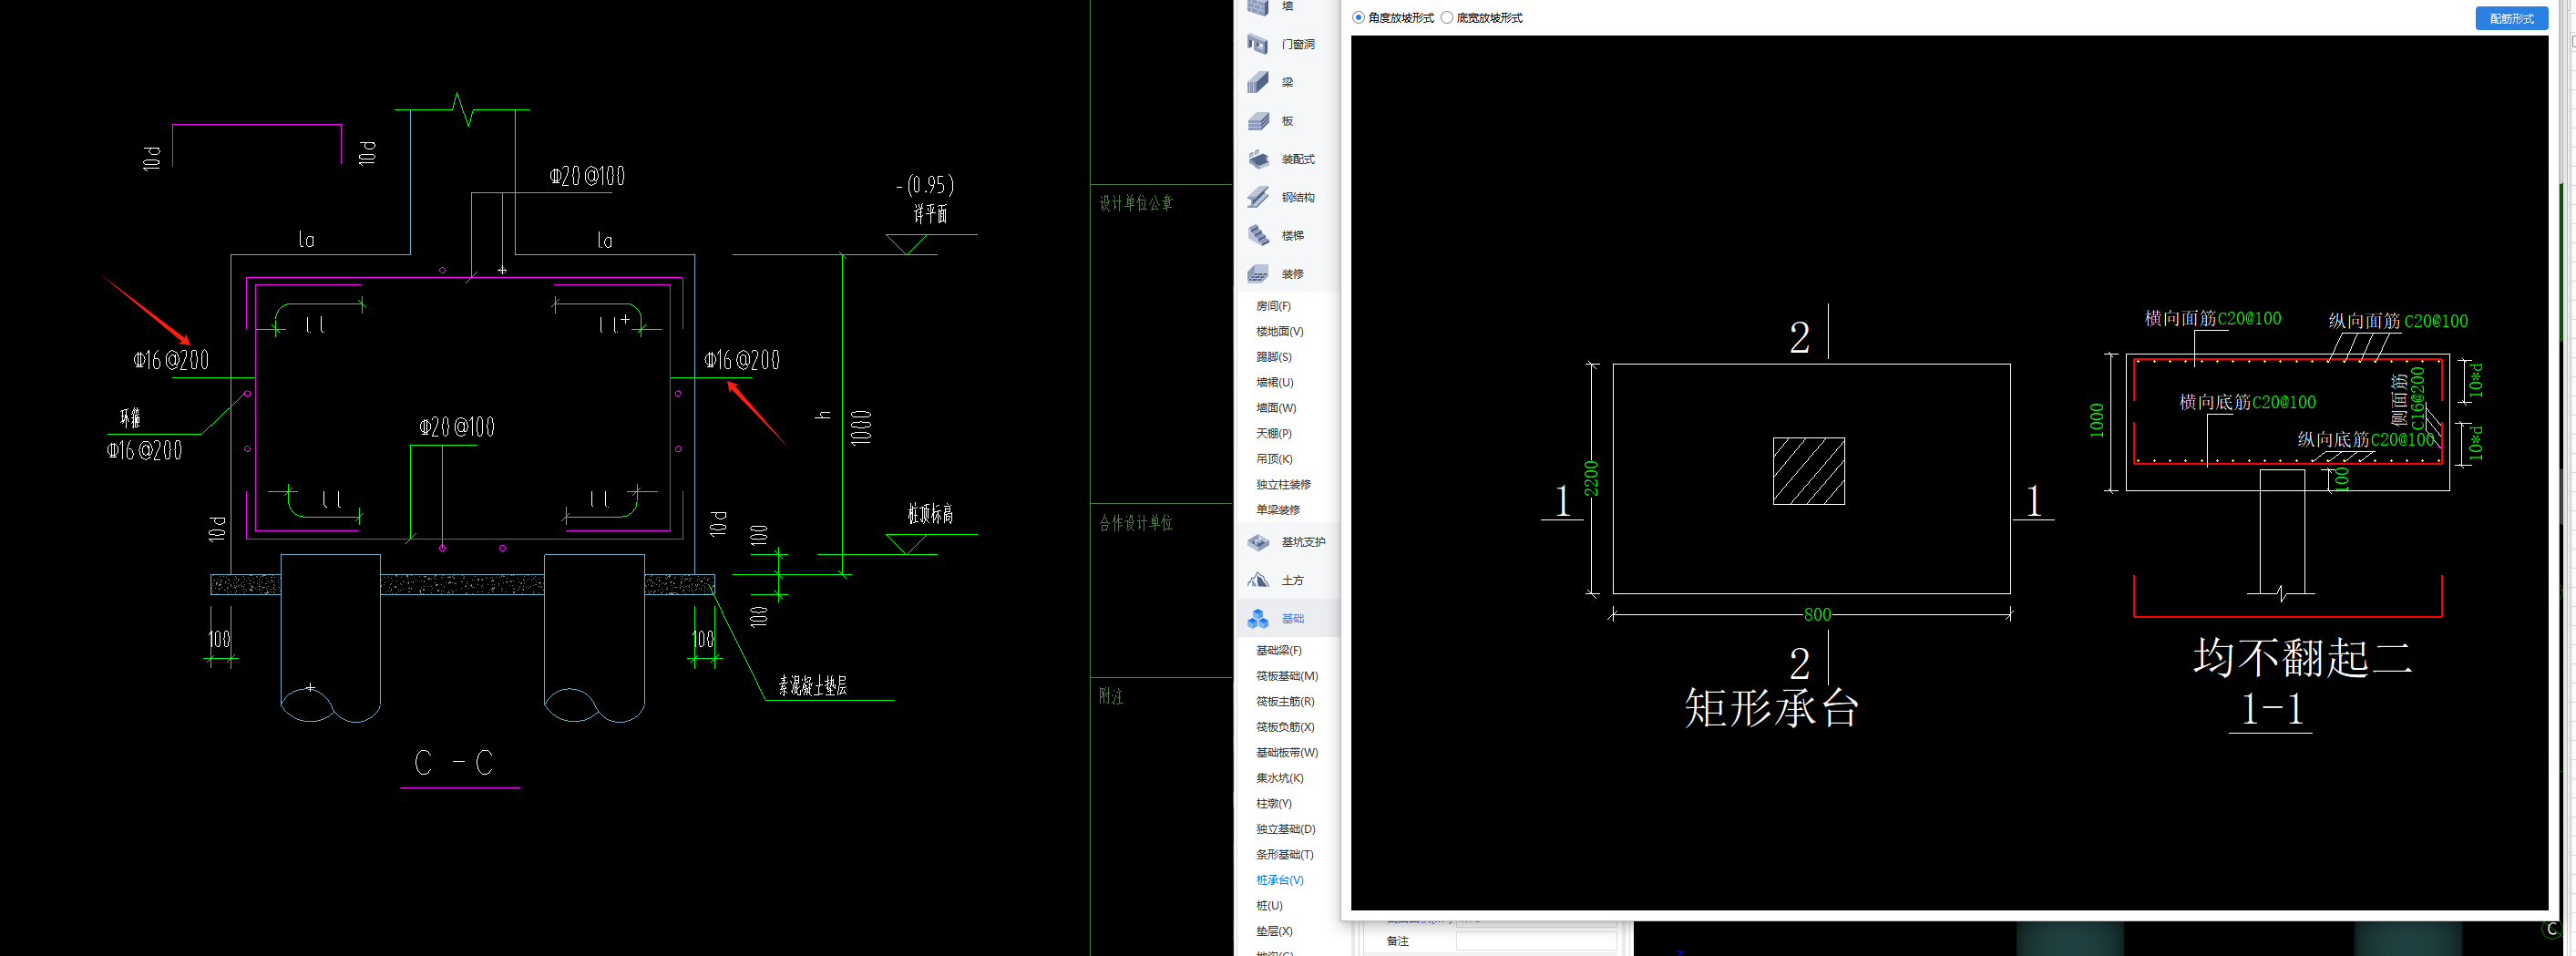Edit the 1000 height dimension in section 1-1
Screen dimensions: 2576x956
(2097, 421)
